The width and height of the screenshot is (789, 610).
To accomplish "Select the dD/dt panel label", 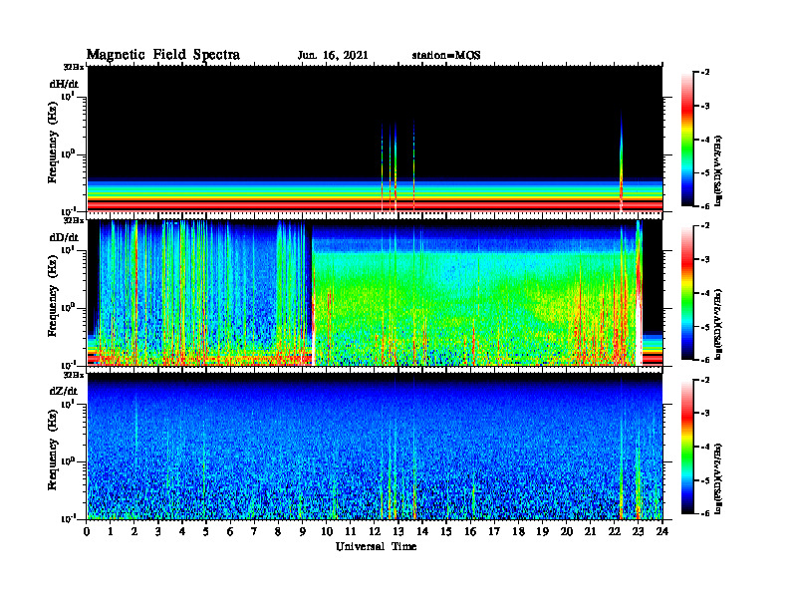I will tap(64, 237).
